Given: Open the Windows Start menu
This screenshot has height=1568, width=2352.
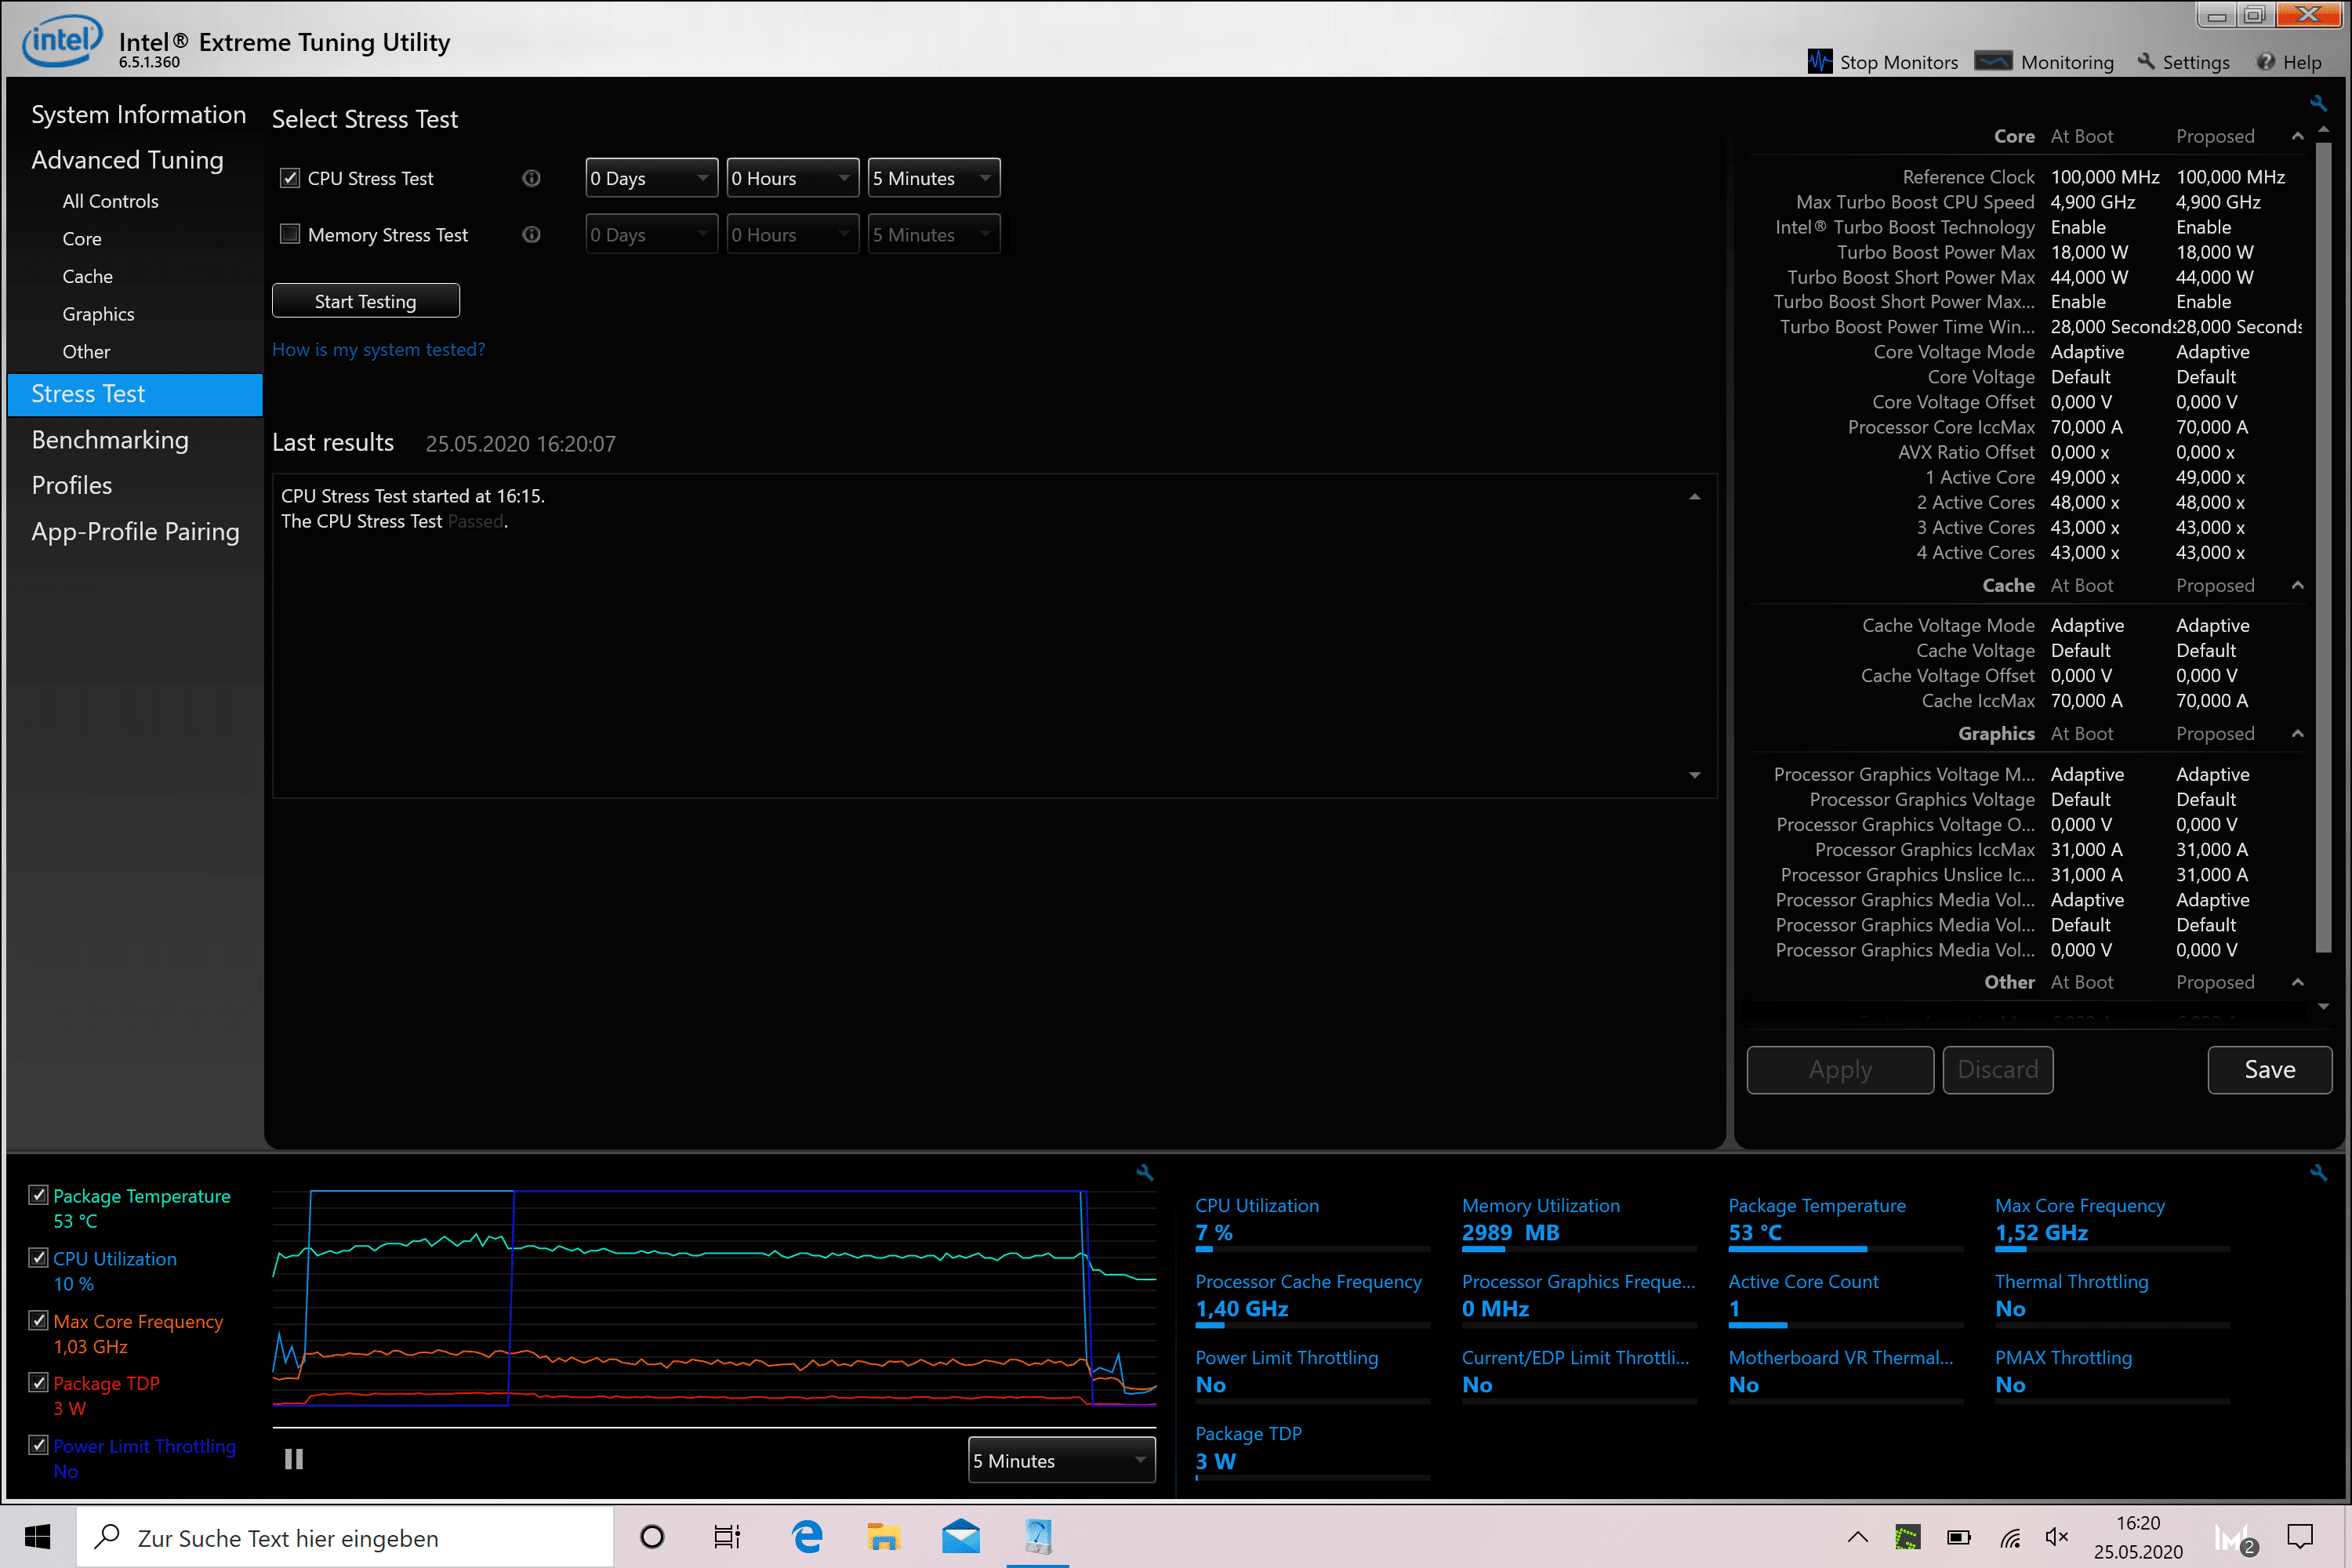Looking at the screenshot, I should pyautogui.click(x=38, y=1537).
